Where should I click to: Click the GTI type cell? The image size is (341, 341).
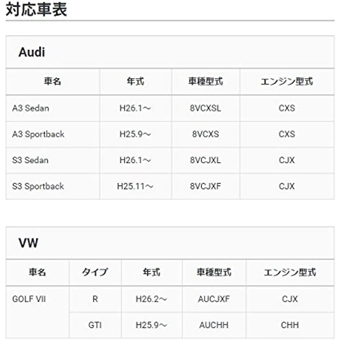95,325
